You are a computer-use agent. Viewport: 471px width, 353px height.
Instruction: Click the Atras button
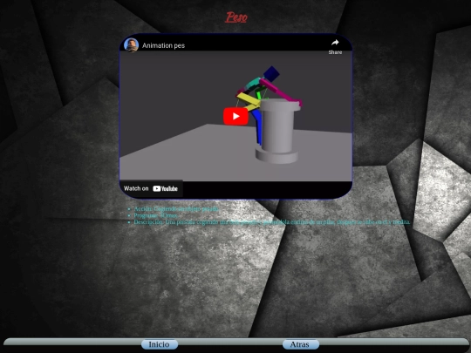click(300, 344)
